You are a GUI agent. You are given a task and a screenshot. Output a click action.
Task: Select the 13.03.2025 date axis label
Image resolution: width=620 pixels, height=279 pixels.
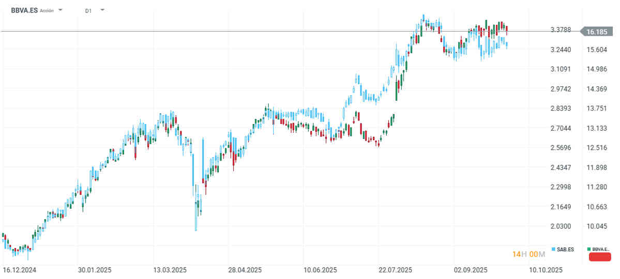coord(170,270)
